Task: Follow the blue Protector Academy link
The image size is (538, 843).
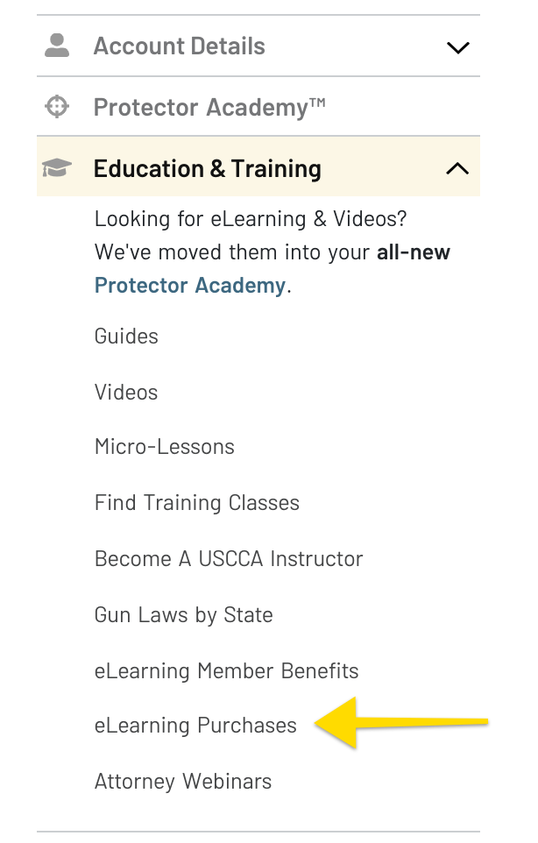Action: coord(190,286)
